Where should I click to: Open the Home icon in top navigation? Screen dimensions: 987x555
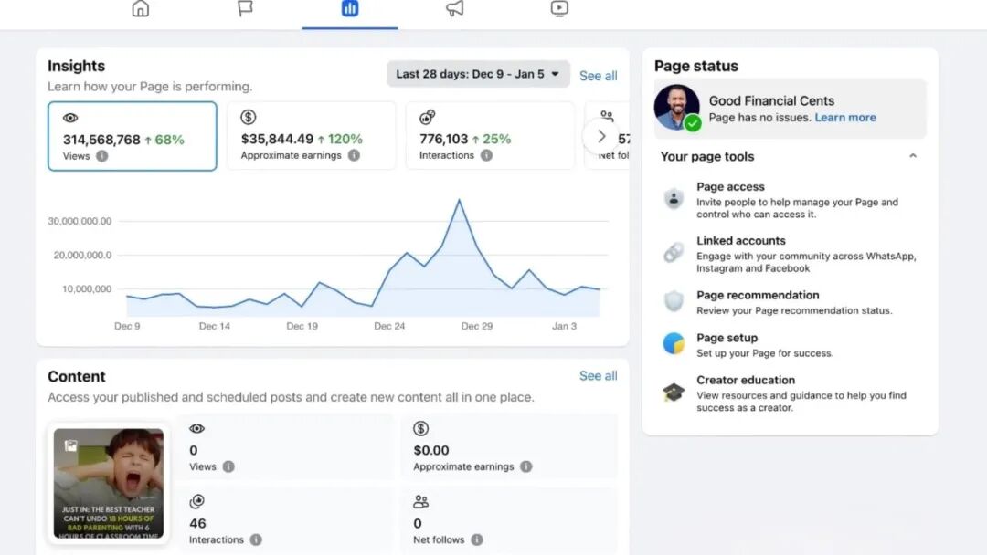[140, 9]
